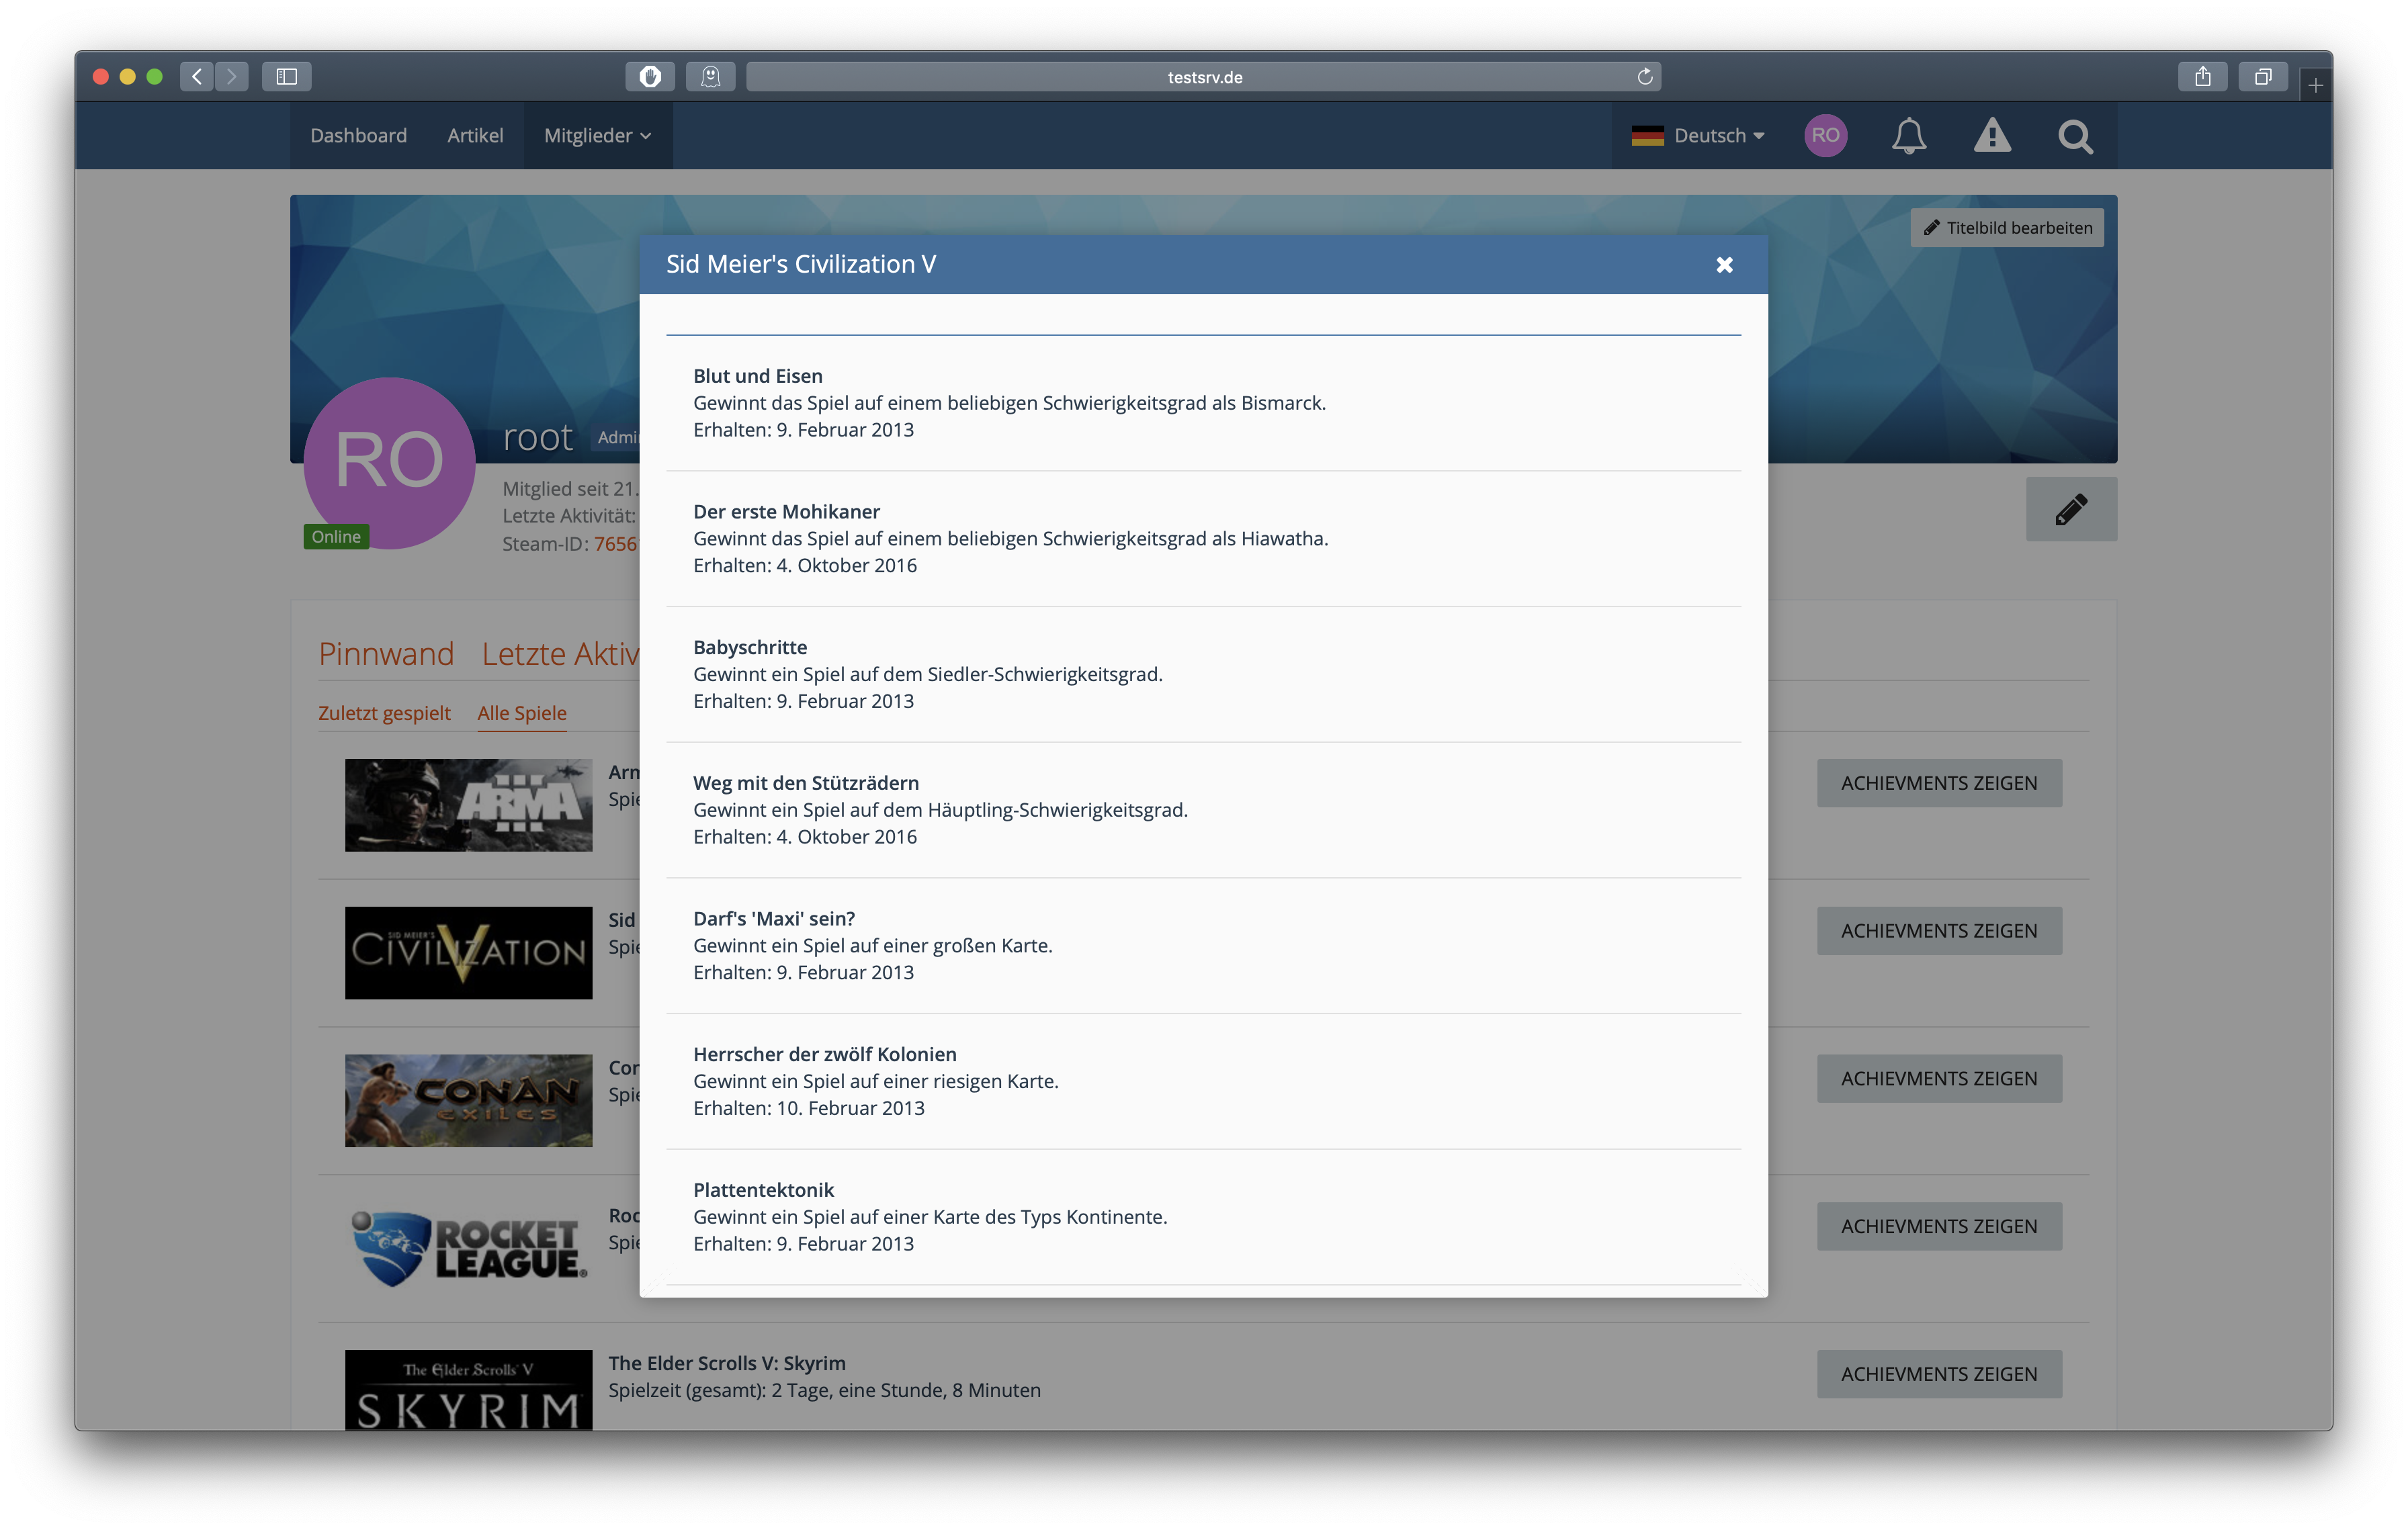Open the Safari share button
The width and height of the screenshot is (2408, 1530).
[x=2203, y=77]
